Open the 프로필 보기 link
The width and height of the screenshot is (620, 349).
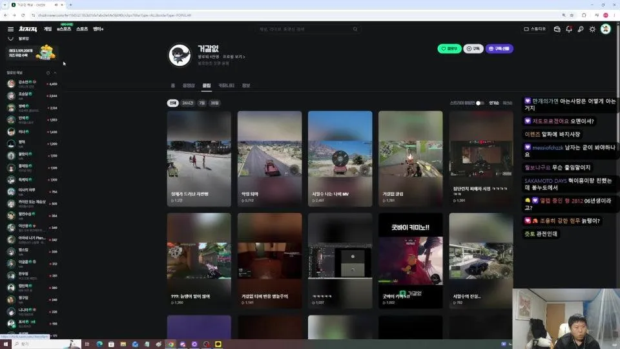coord(234,57)
